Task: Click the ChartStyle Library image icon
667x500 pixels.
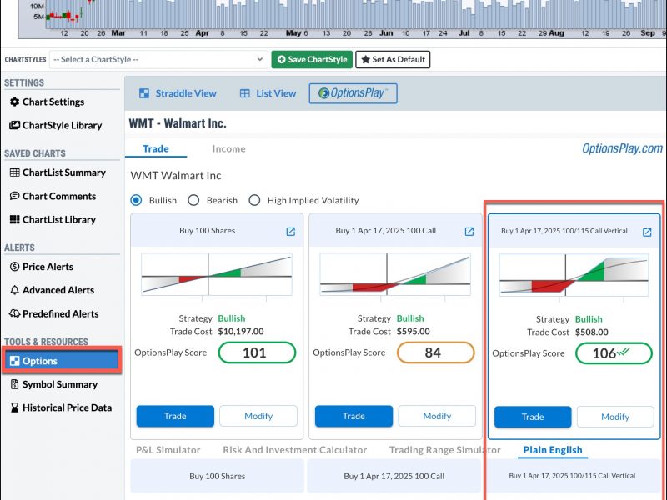Action: click(14, 125)
